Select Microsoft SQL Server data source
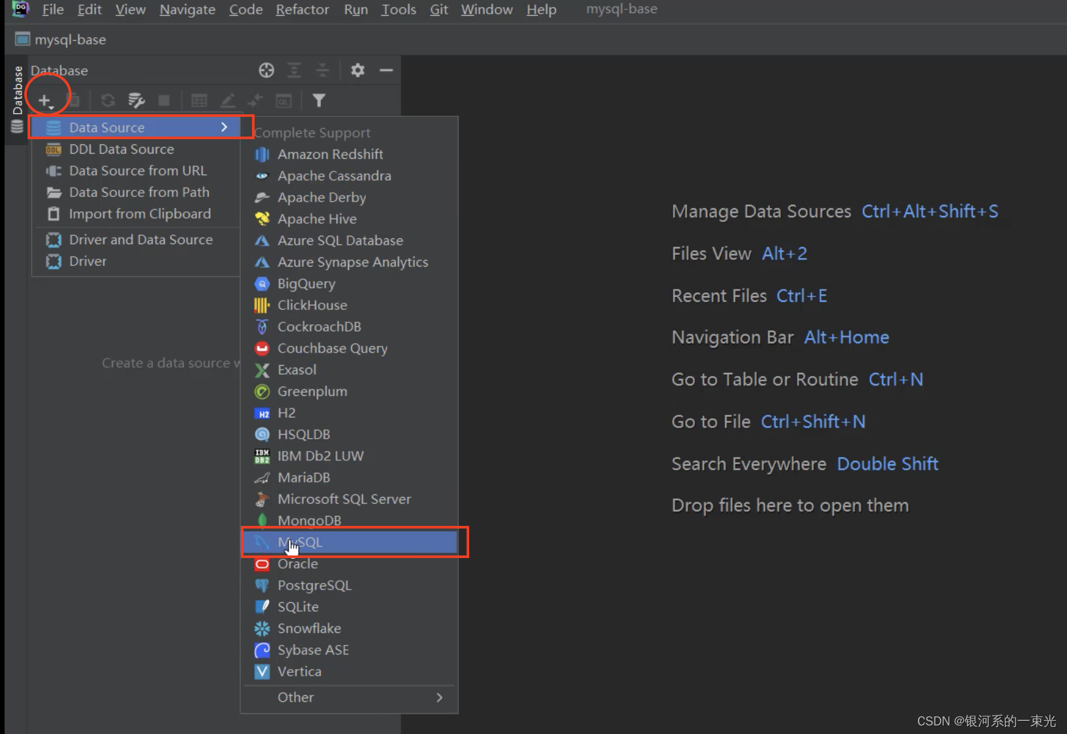The width and height of the screenshot is (1067, 734). point(350,500)
